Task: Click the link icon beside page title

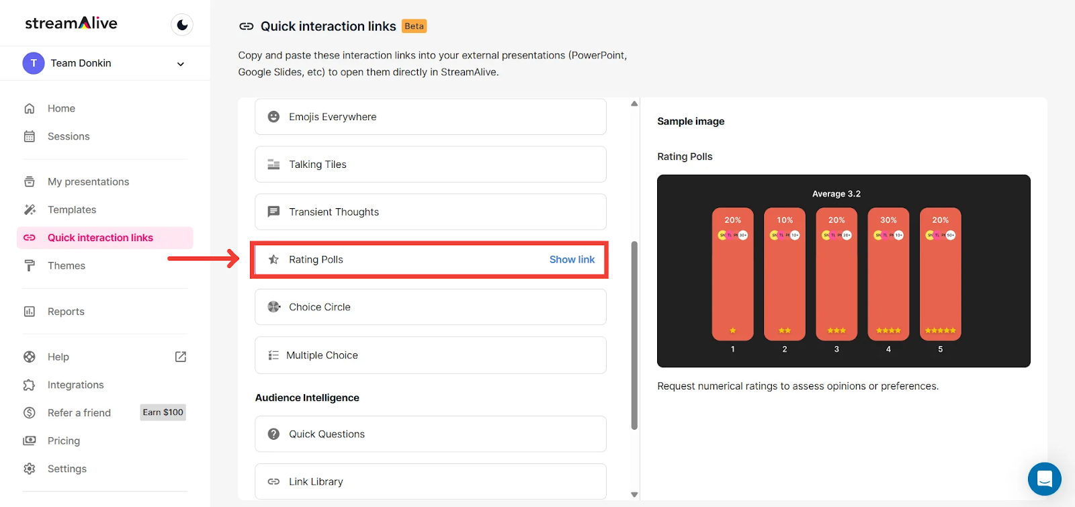Action: pos(247,26)
